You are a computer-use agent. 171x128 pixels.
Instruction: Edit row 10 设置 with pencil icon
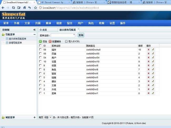tap(153, 61)
